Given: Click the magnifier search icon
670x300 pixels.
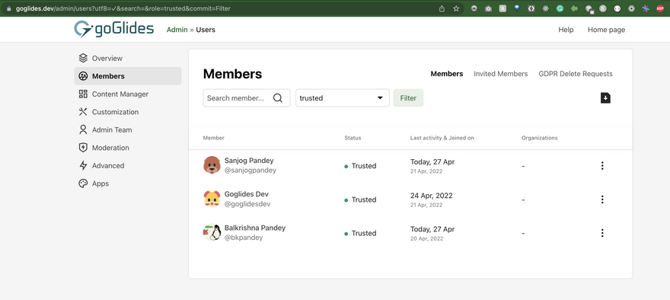Looking at the screenshot, I should (x=278, y=98).
